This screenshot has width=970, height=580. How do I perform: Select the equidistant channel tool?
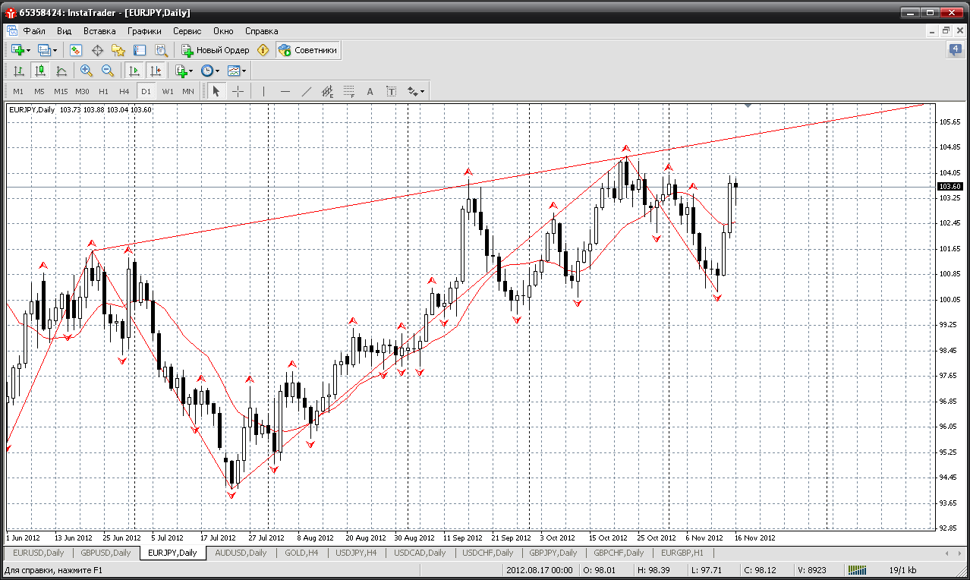327,91
